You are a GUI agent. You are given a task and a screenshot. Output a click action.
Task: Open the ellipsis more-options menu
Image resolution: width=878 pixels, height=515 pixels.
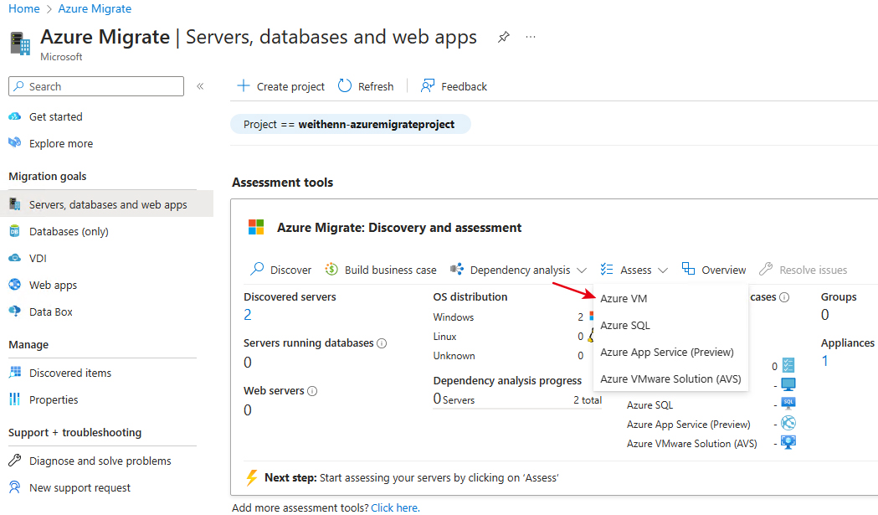pyautogui.click(x=531, y=37)
